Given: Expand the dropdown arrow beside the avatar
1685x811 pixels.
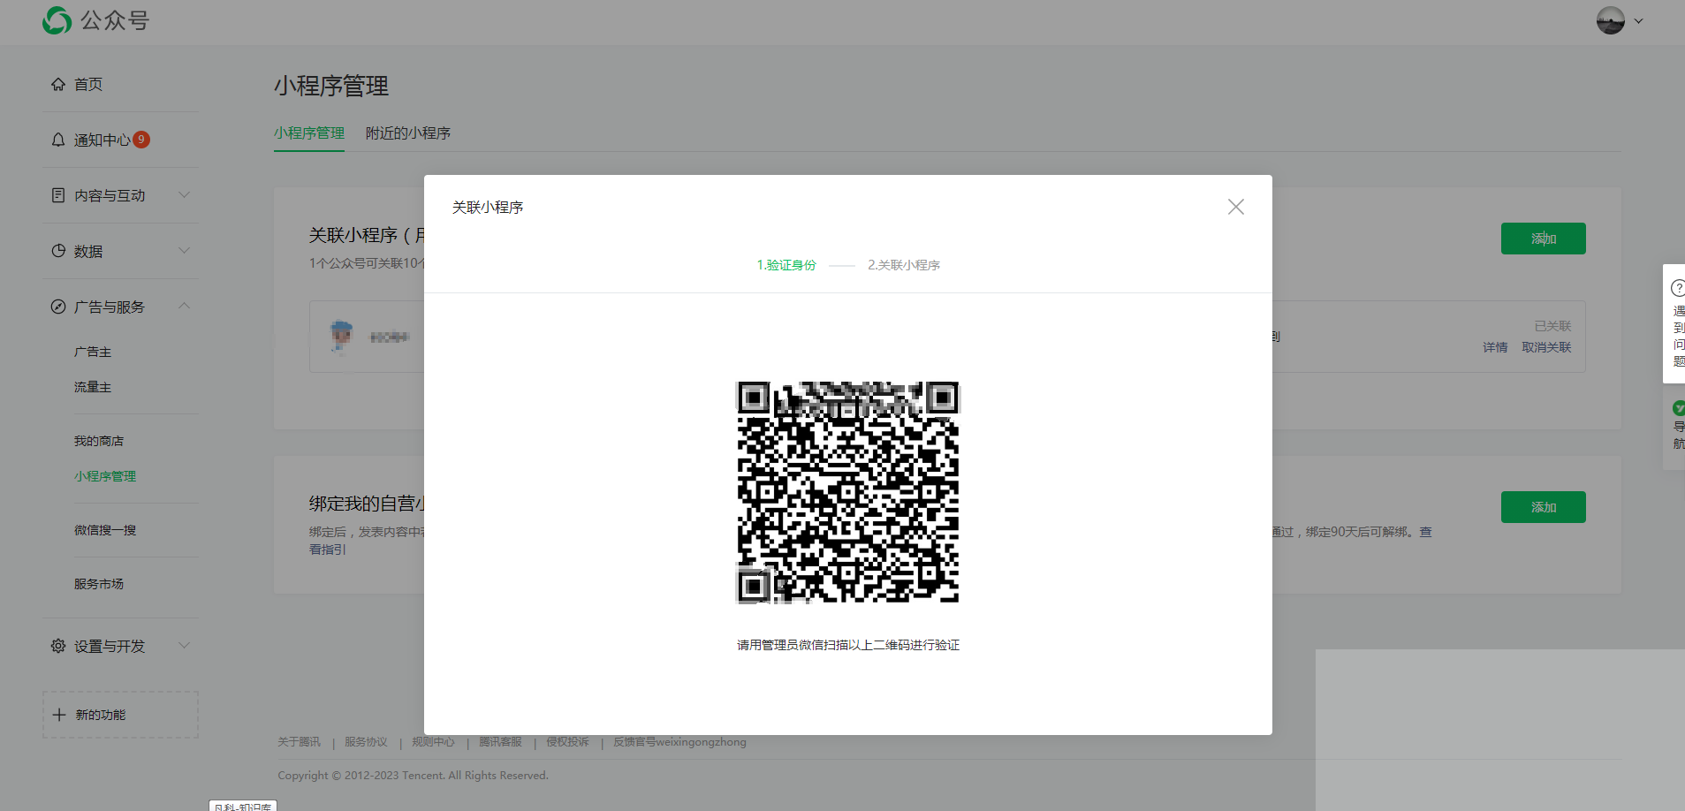Looking at the screenshot, I should point(1638,21).
